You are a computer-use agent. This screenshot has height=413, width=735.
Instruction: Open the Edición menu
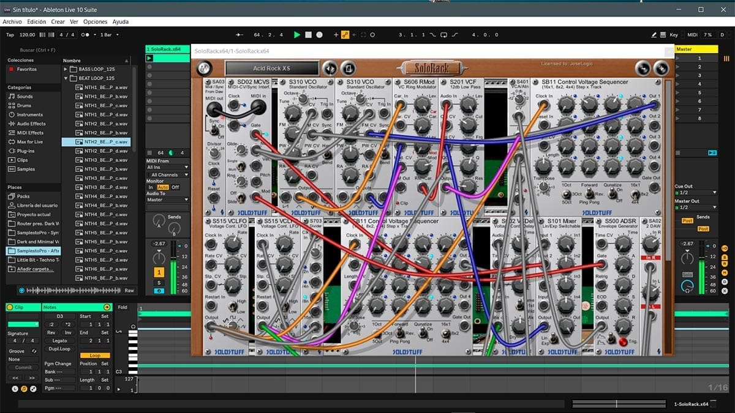36,21
